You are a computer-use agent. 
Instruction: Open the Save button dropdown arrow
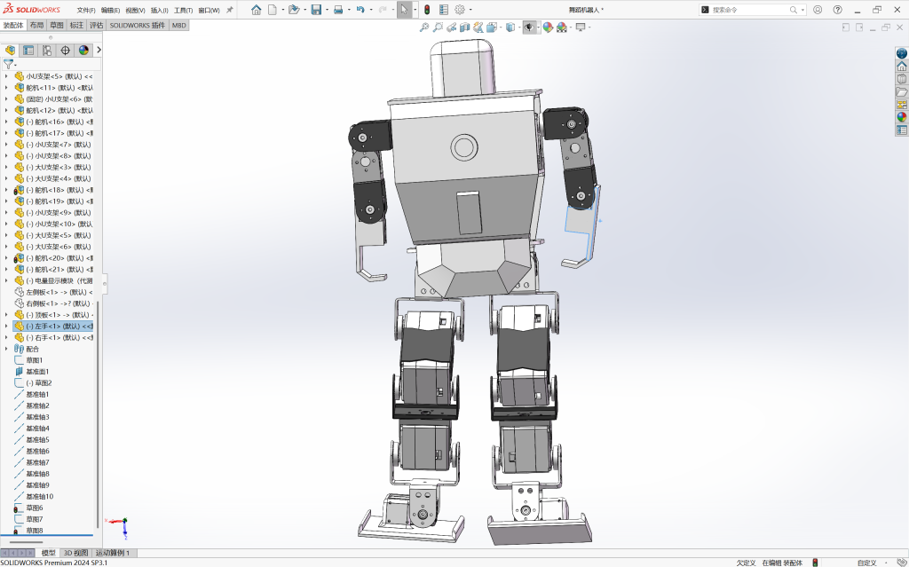click(x=327, y=10)
